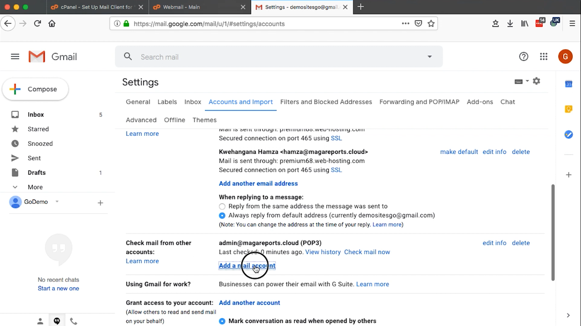581x326 pixels.
Task: Open Google Keep side panel icon
Action: 569,109
